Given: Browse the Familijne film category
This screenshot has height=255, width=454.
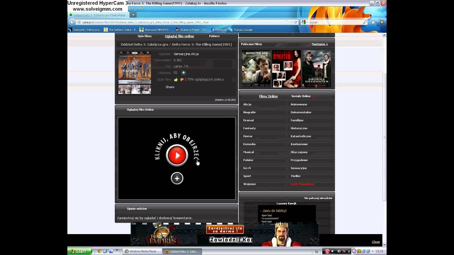Looking at the screenshot, I should [x=297, y=120].
